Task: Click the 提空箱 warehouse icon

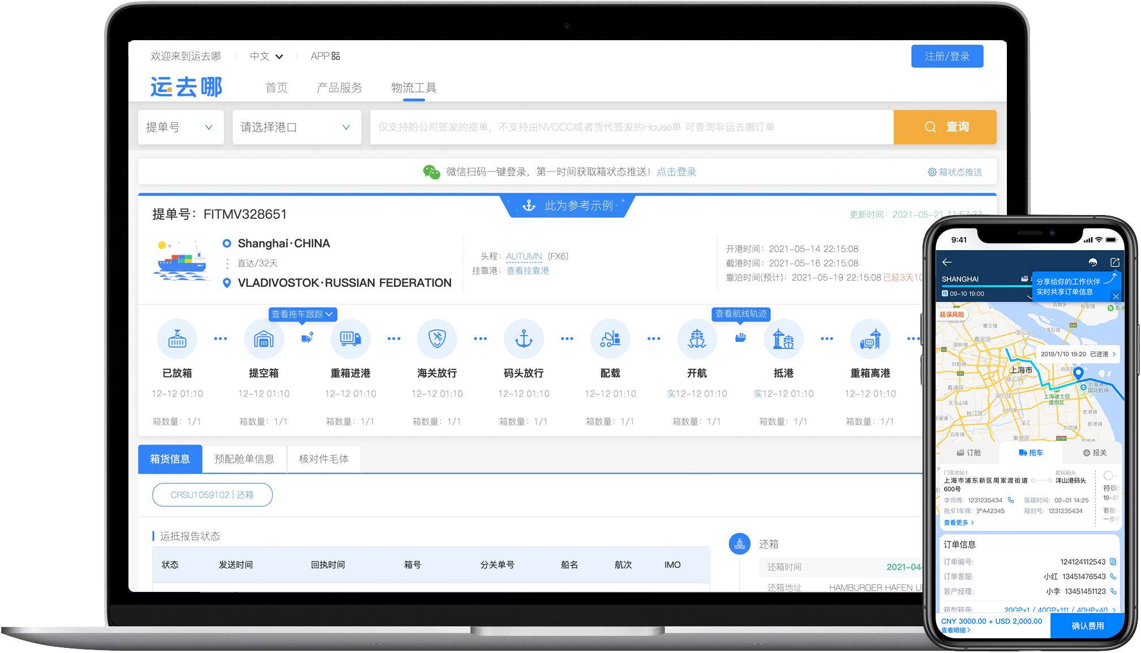Action: 264,339
